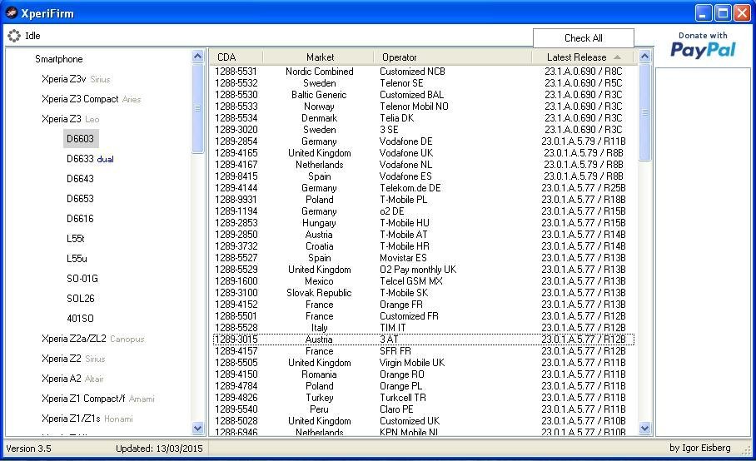Select the Orange FR row
The image size is (756, 461).
[x=423, y=305]
